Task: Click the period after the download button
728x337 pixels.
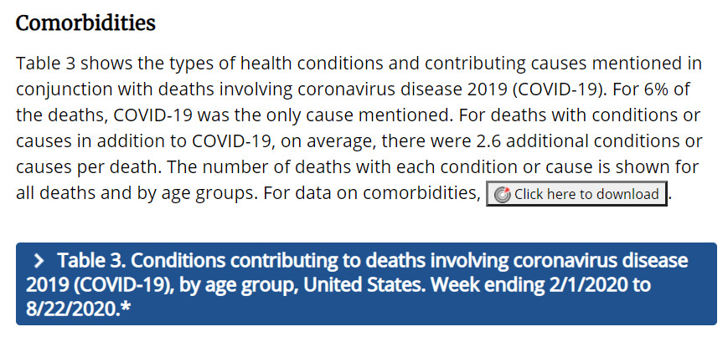Action: point(670,200)
